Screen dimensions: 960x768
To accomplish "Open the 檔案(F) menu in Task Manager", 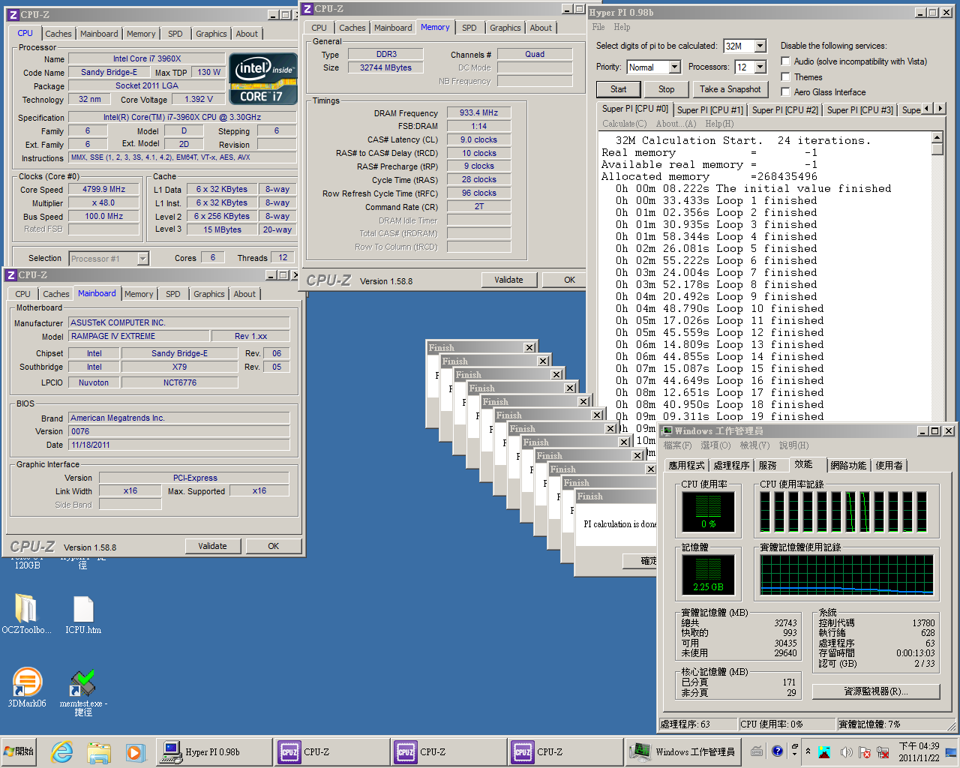I will pos(677,445).
